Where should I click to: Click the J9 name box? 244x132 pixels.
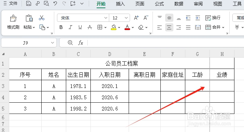pos(25,43)
